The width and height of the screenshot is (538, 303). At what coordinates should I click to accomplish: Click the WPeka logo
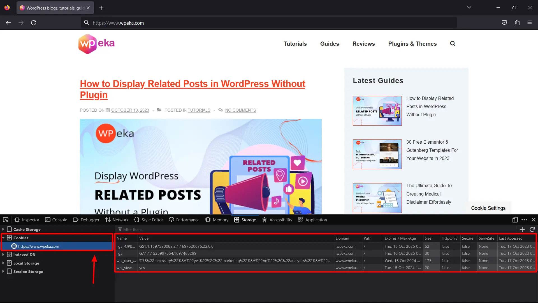96,44
